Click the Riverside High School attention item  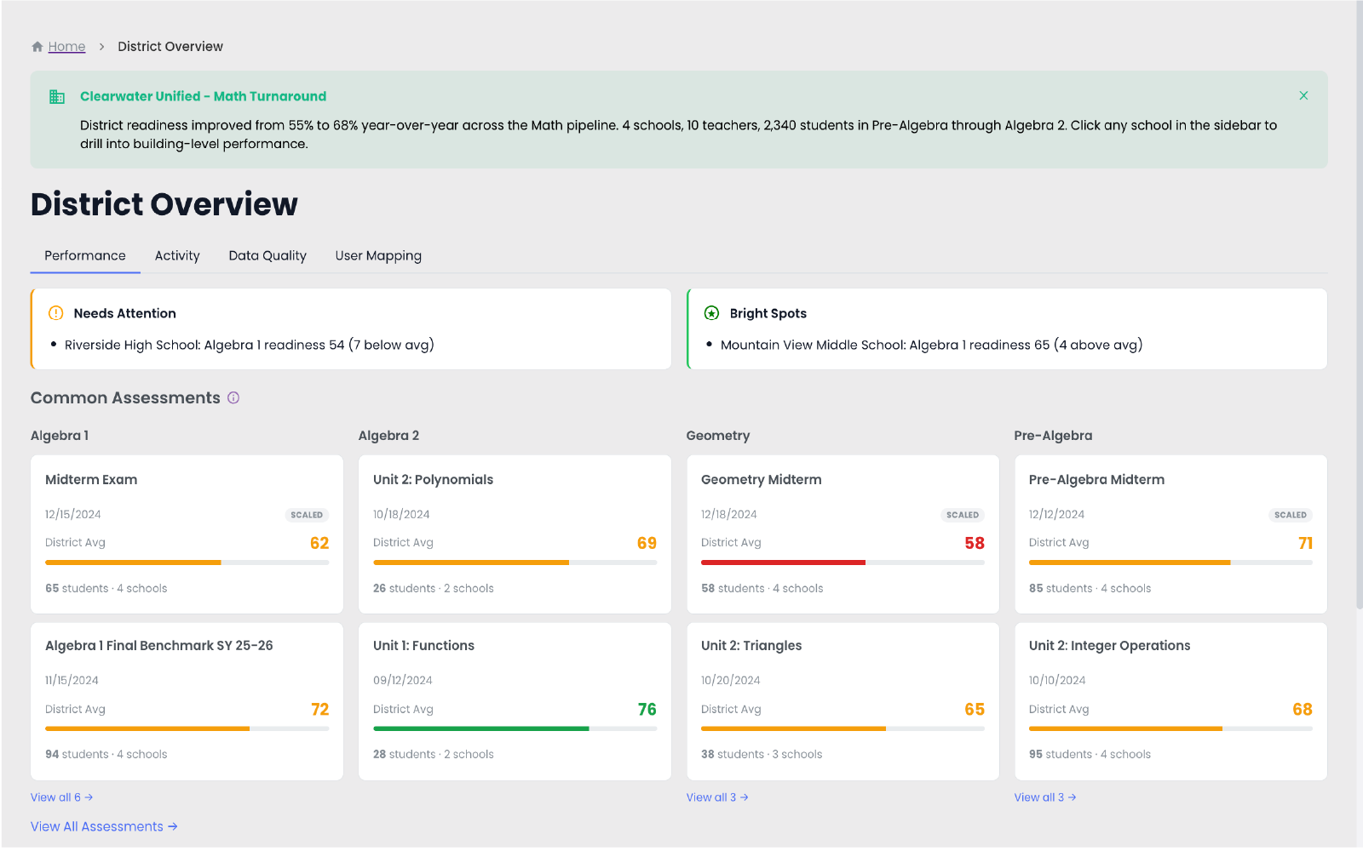(249, 345)
